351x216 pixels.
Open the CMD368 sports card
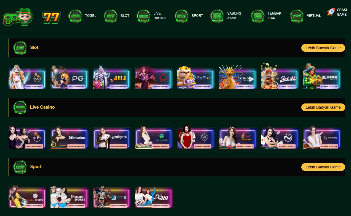(x=154, y=197)
